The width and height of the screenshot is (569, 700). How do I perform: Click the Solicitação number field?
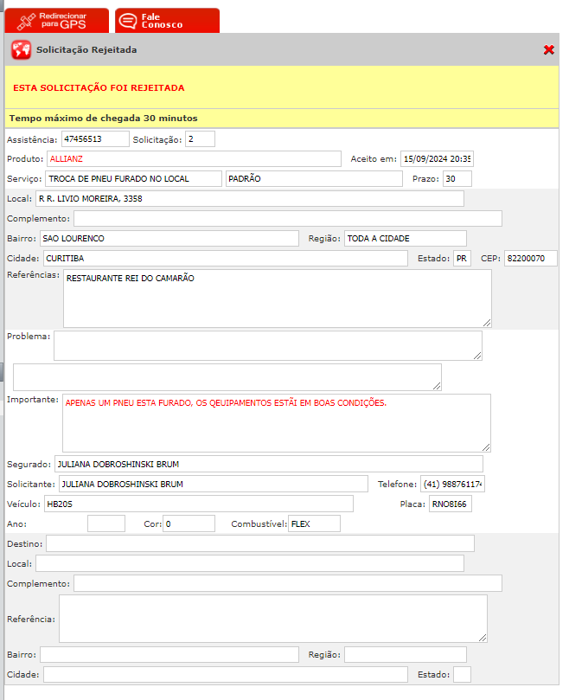[x=200, y=138]
